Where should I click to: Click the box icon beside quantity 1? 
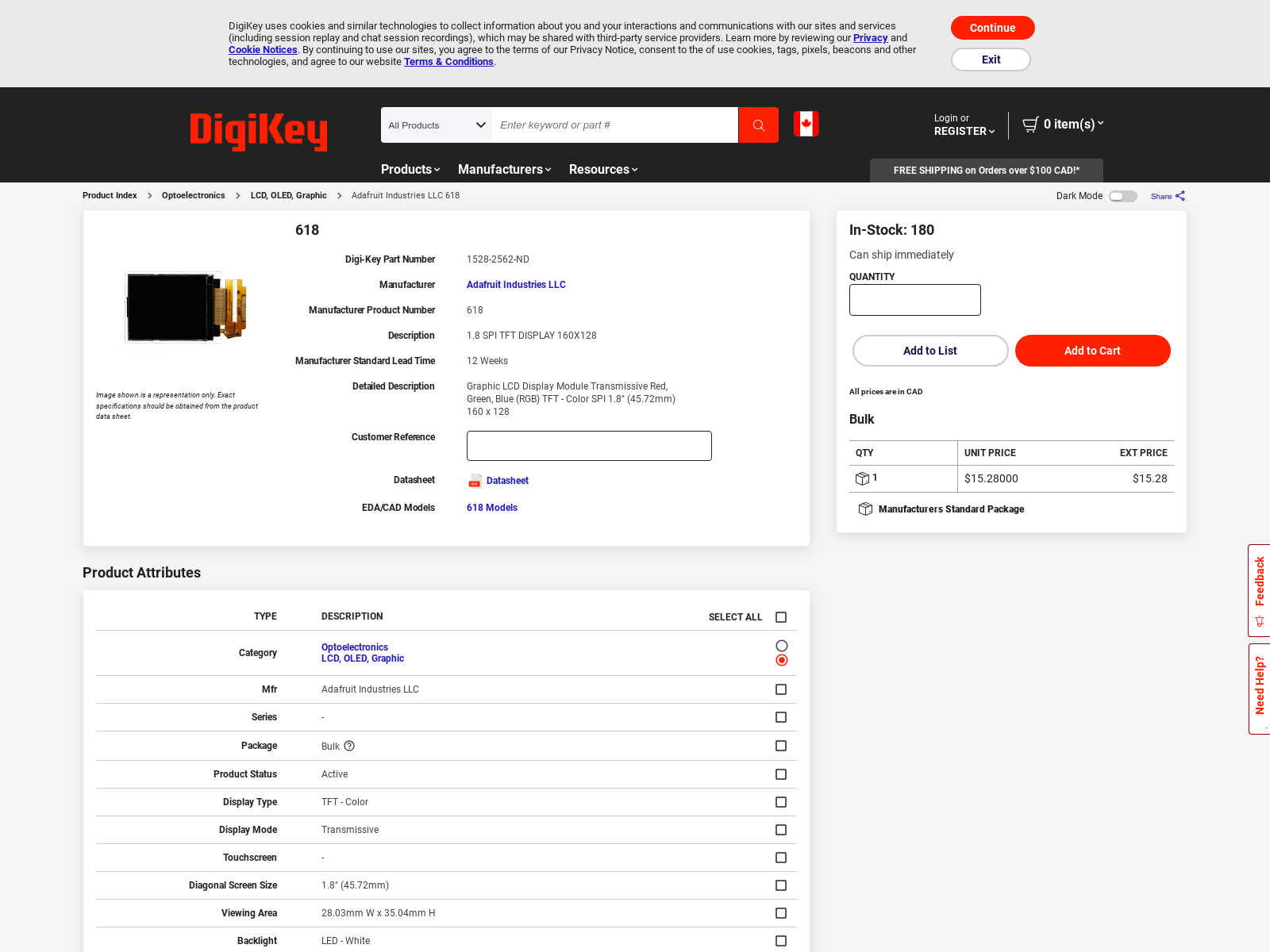[862, 478]
